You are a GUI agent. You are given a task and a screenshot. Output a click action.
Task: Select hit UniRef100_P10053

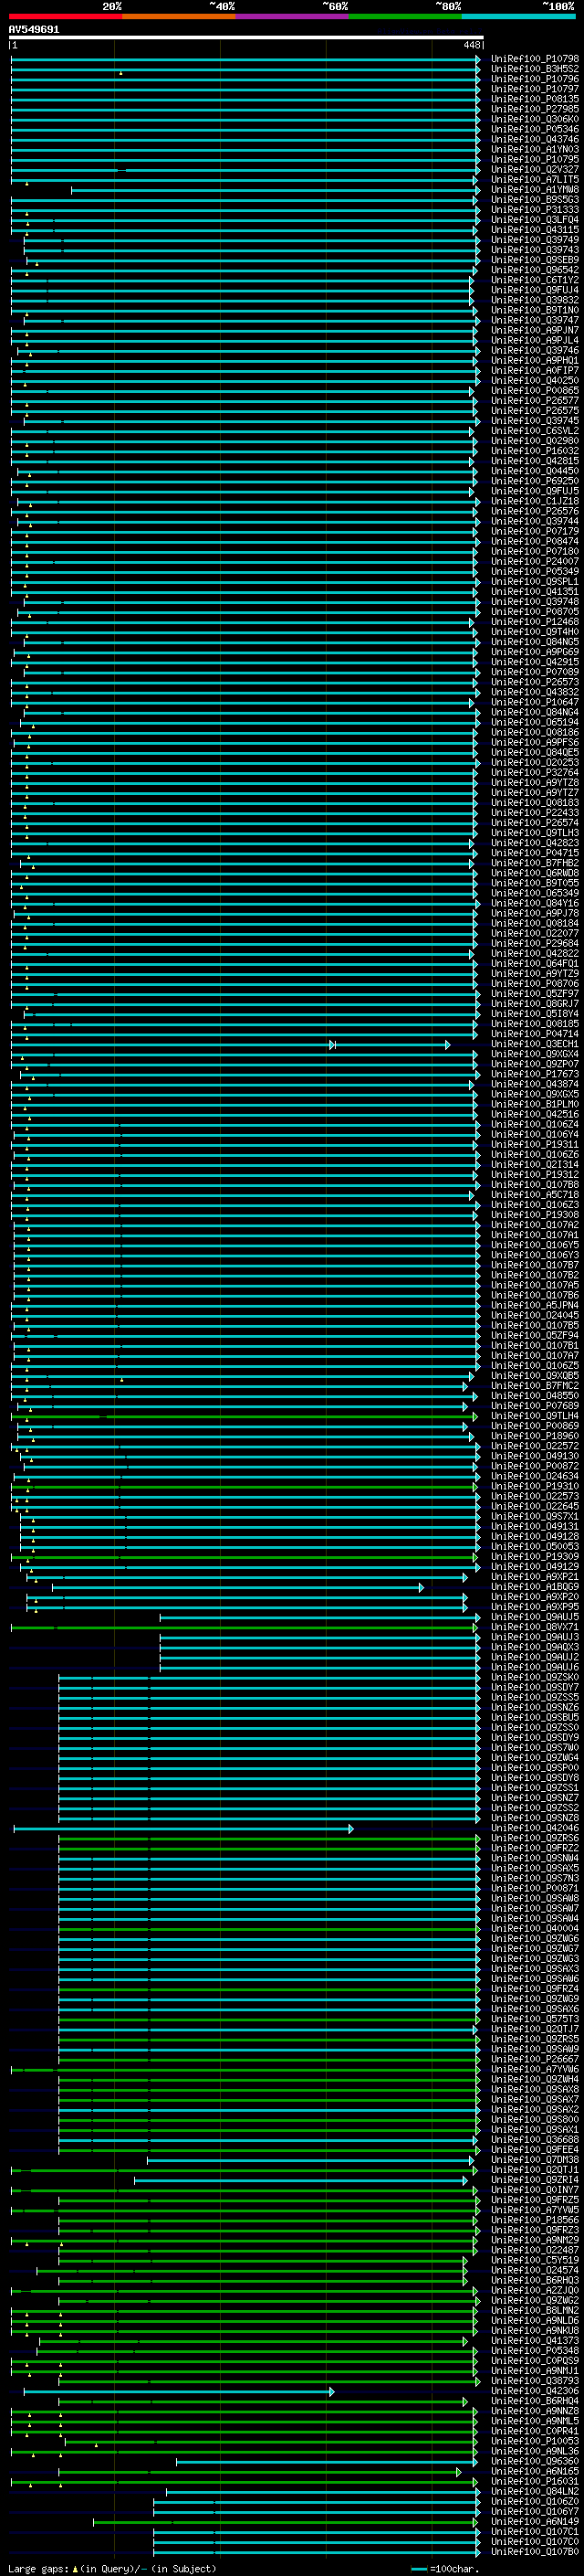535,2441
